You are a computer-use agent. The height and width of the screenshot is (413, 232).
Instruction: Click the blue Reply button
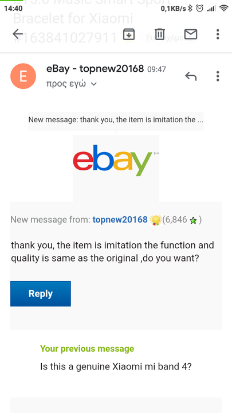pyautogui.click(x=41, y=294)
